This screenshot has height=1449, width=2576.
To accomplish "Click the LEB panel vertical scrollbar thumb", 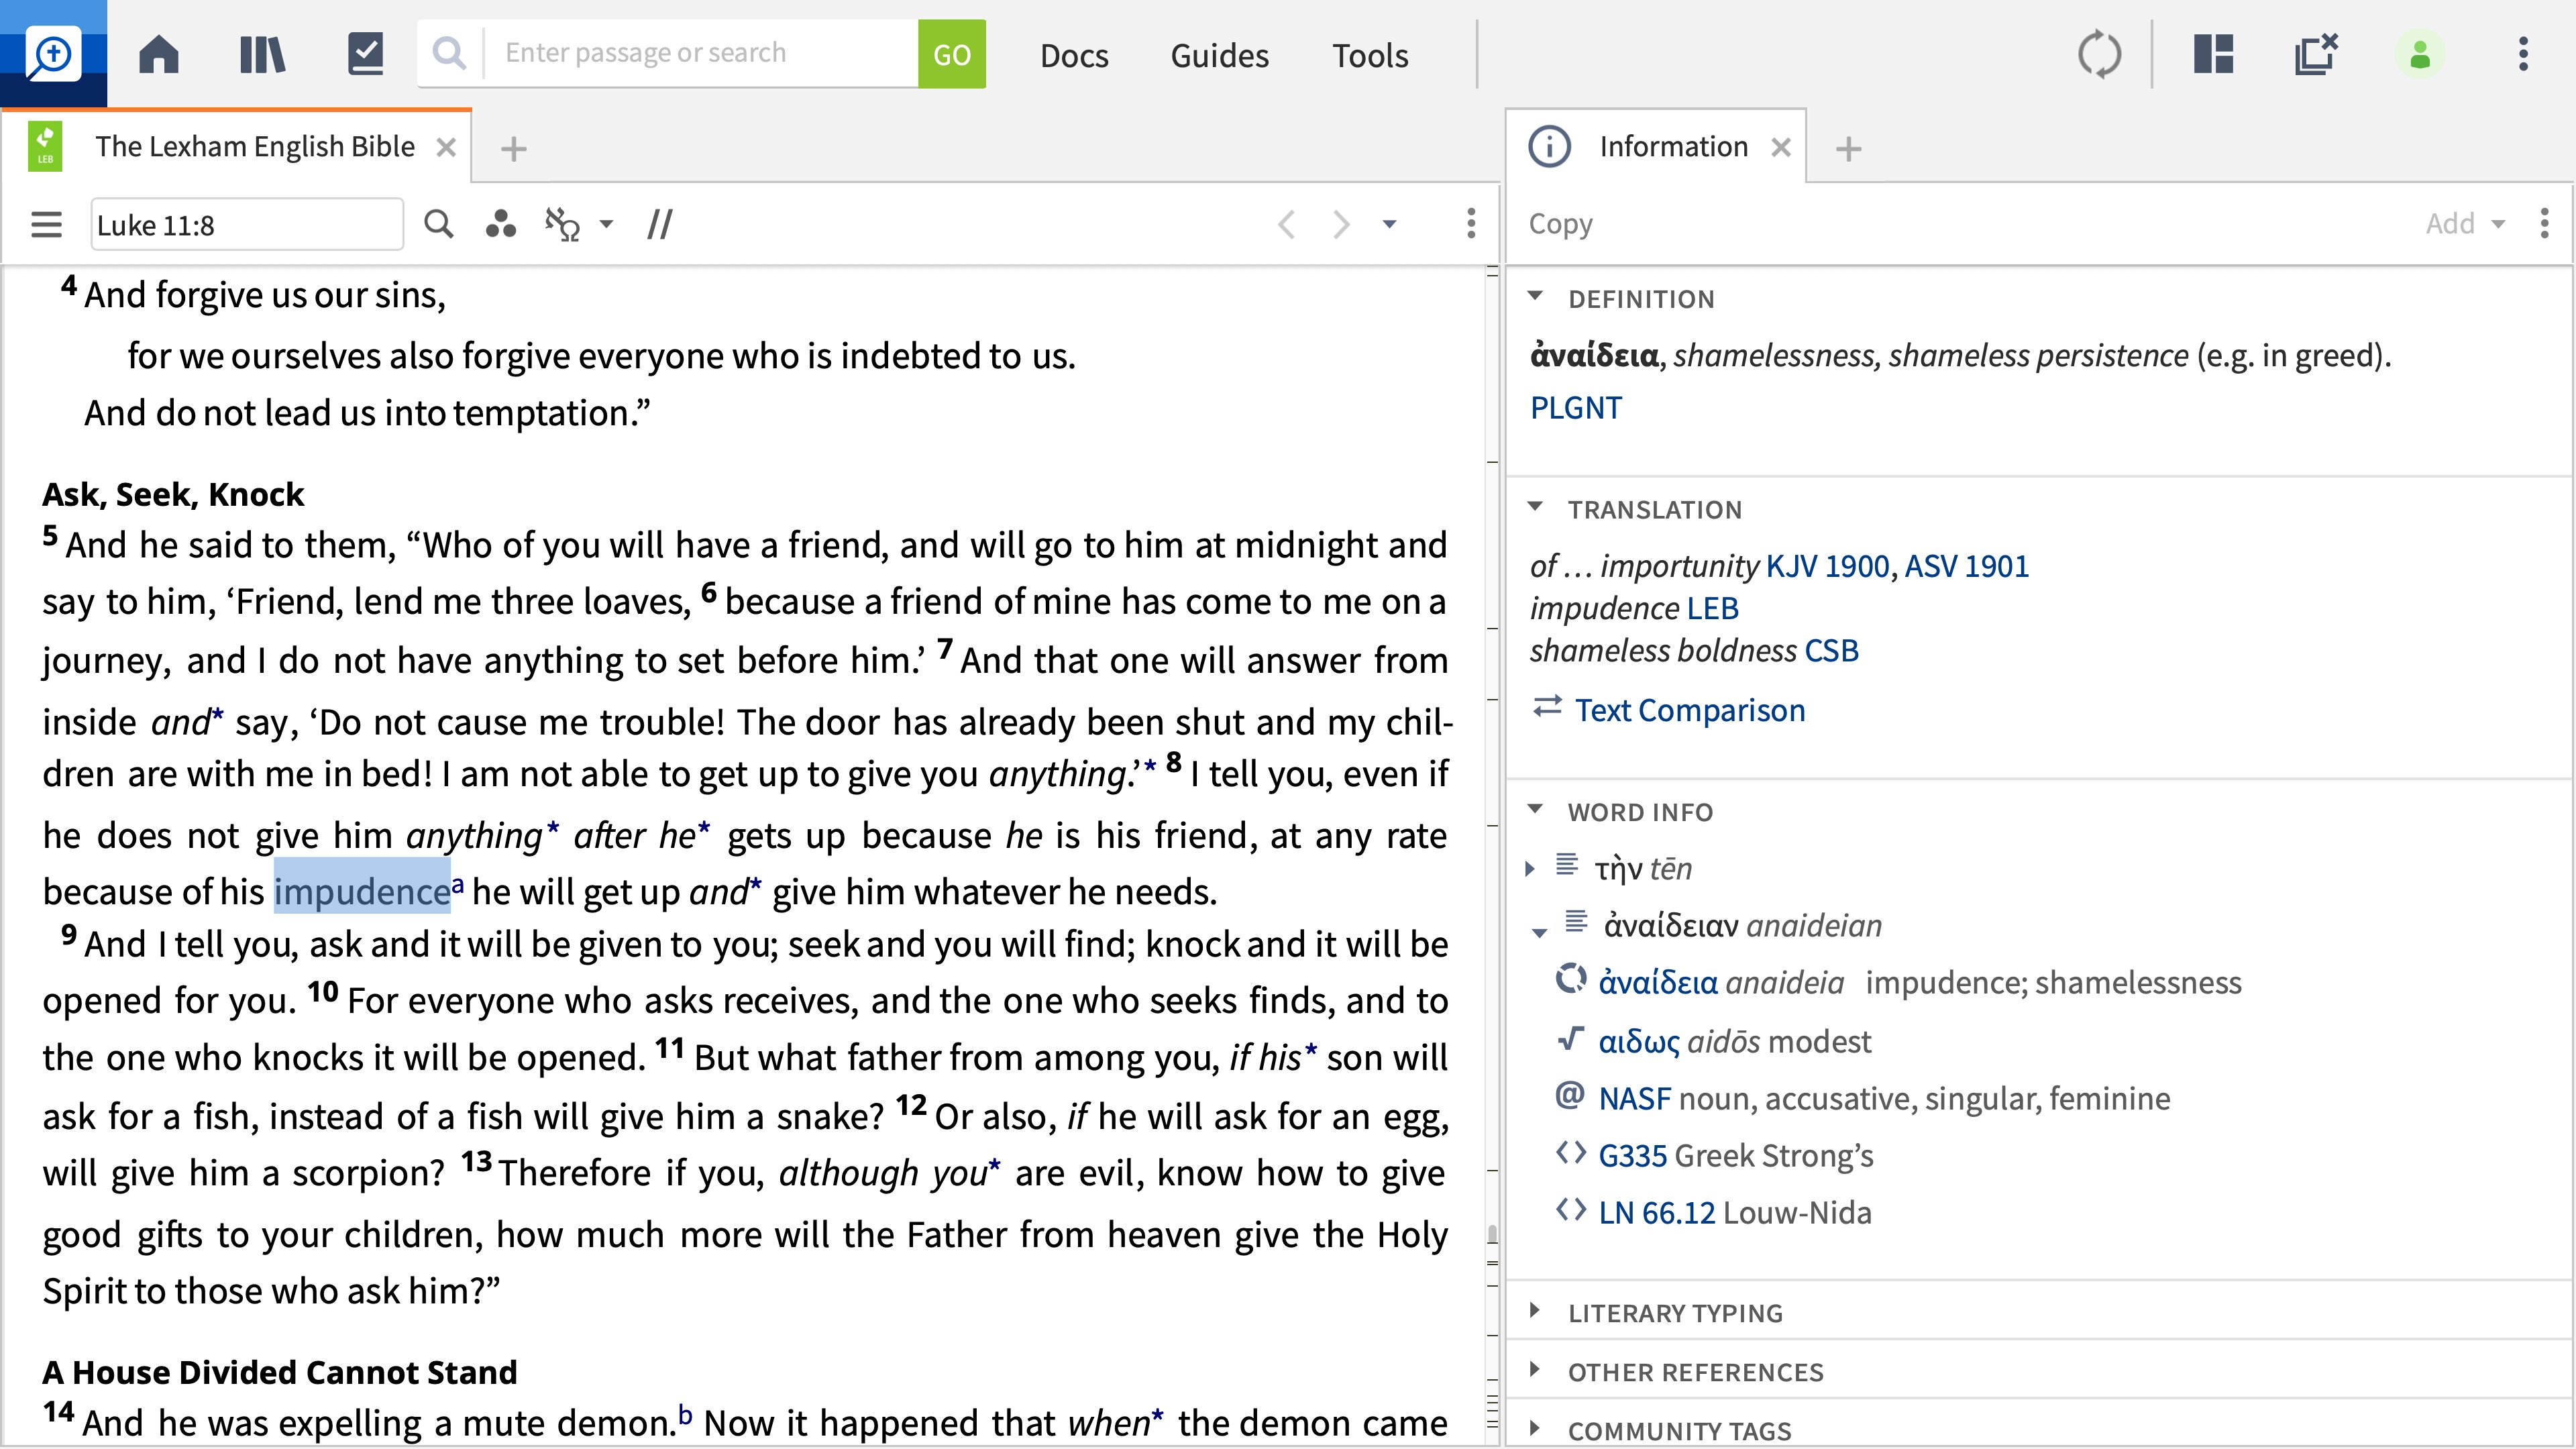I will tap(1492, 1235).
